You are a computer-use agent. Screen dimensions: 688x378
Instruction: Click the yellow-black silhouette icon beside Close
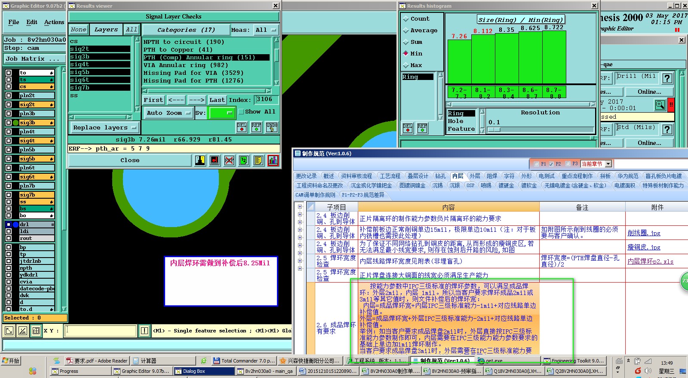[x=200, y=160]
